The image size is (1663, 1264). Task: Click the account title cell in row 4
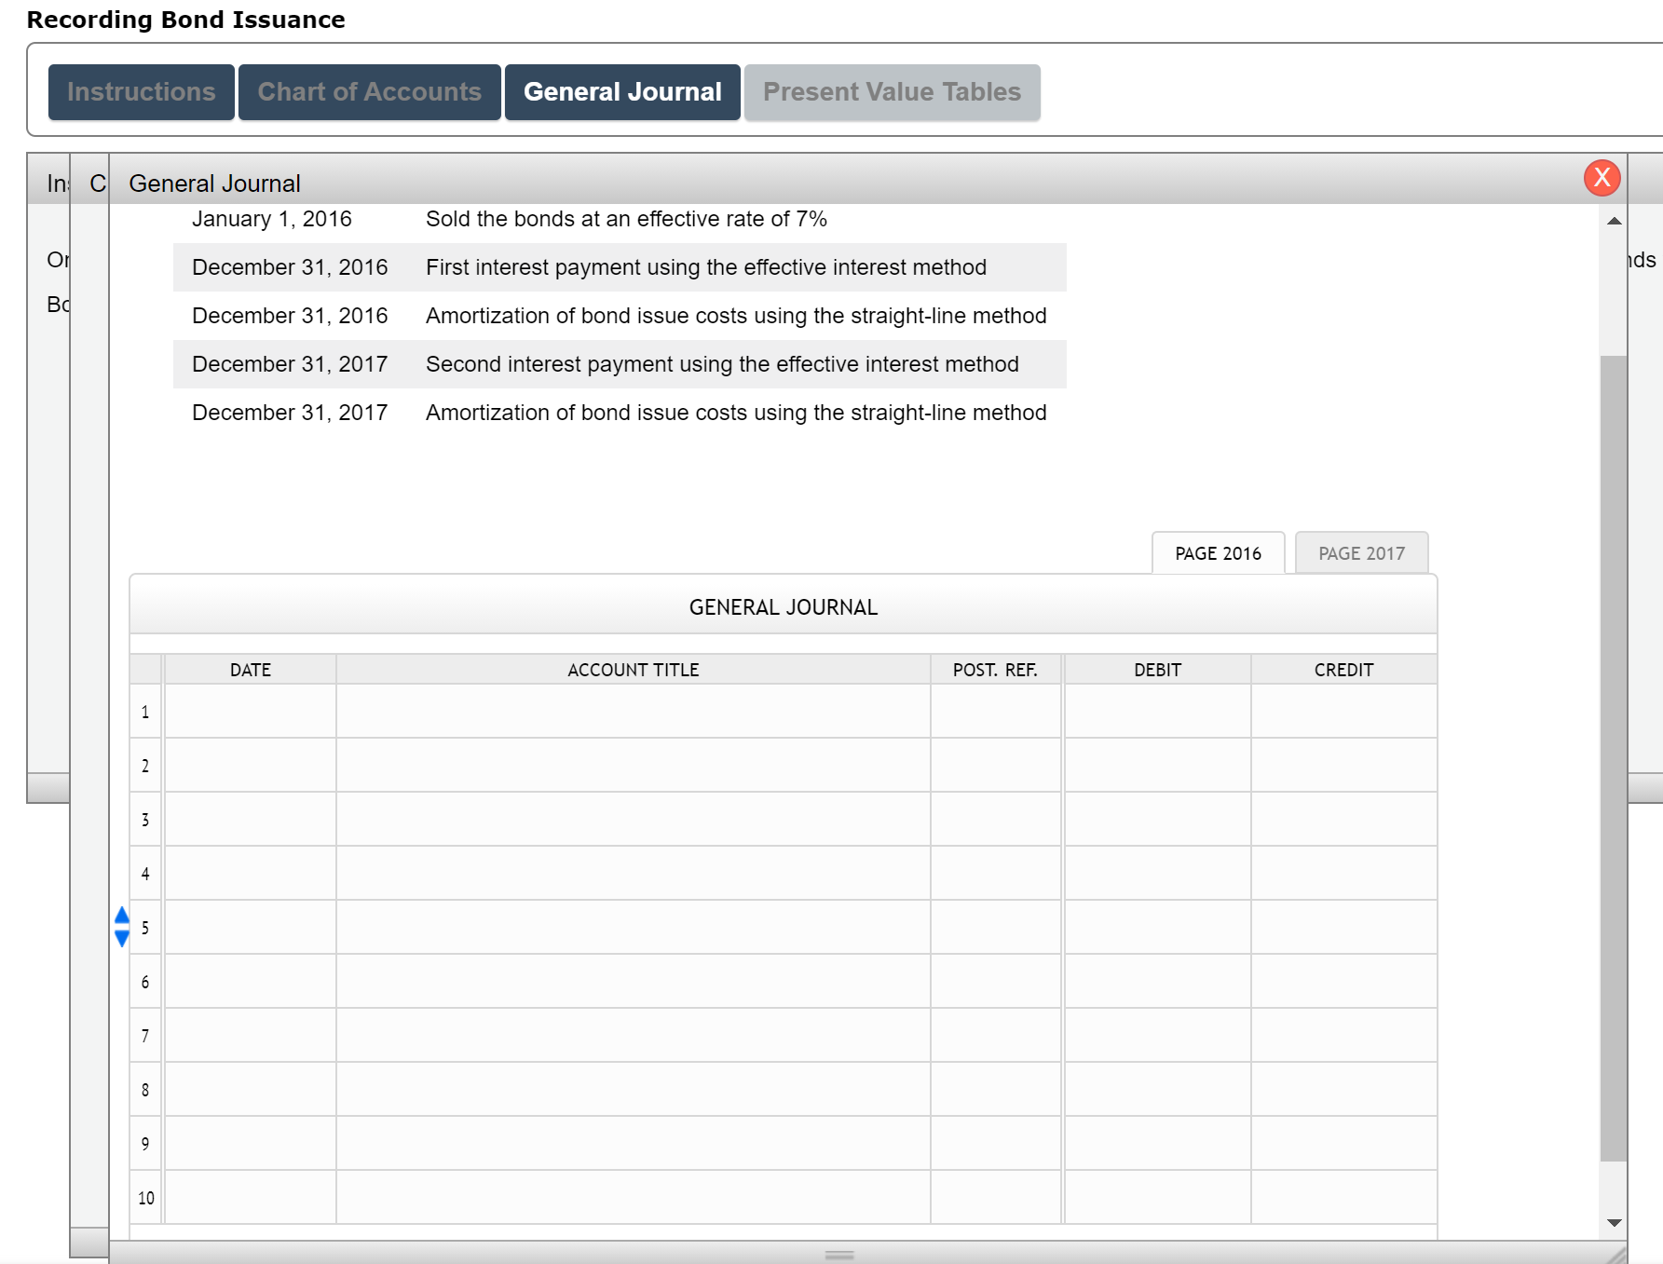coord(634,874)
